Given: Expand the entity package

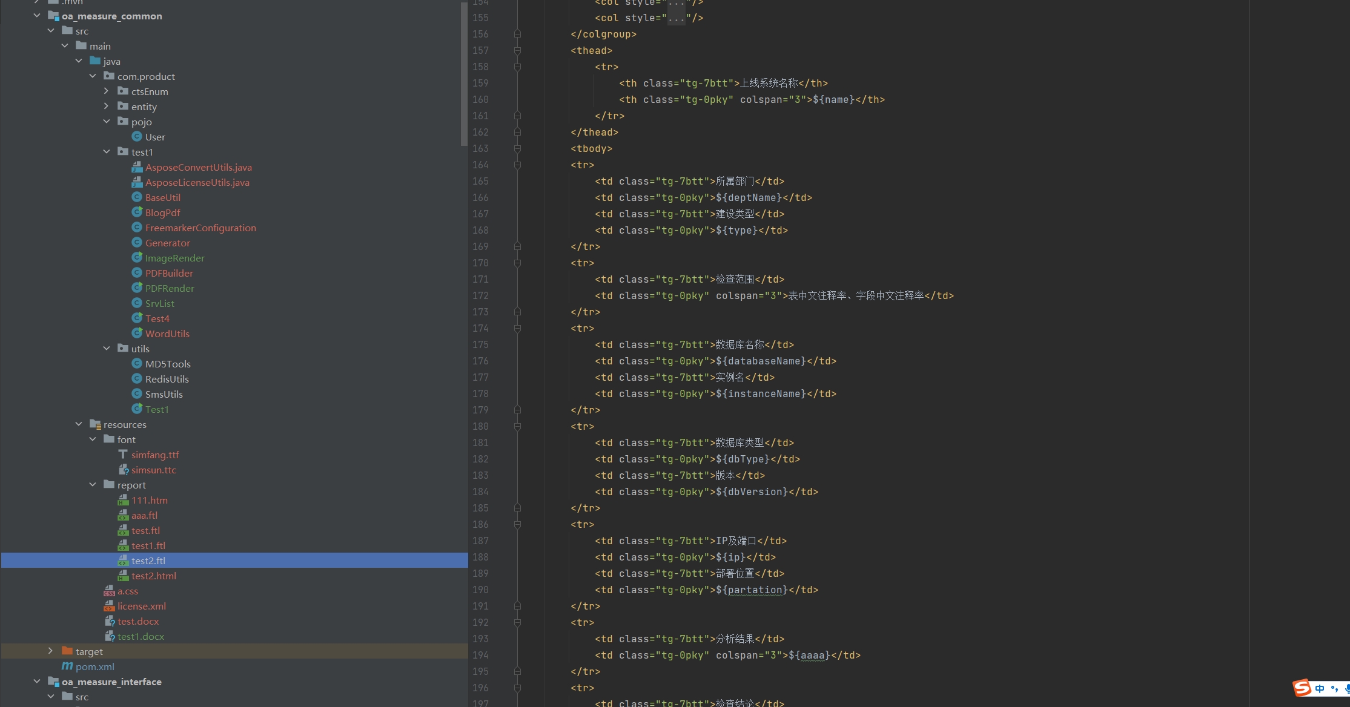Looking at the screenshot, I should (x=107, y=107).
